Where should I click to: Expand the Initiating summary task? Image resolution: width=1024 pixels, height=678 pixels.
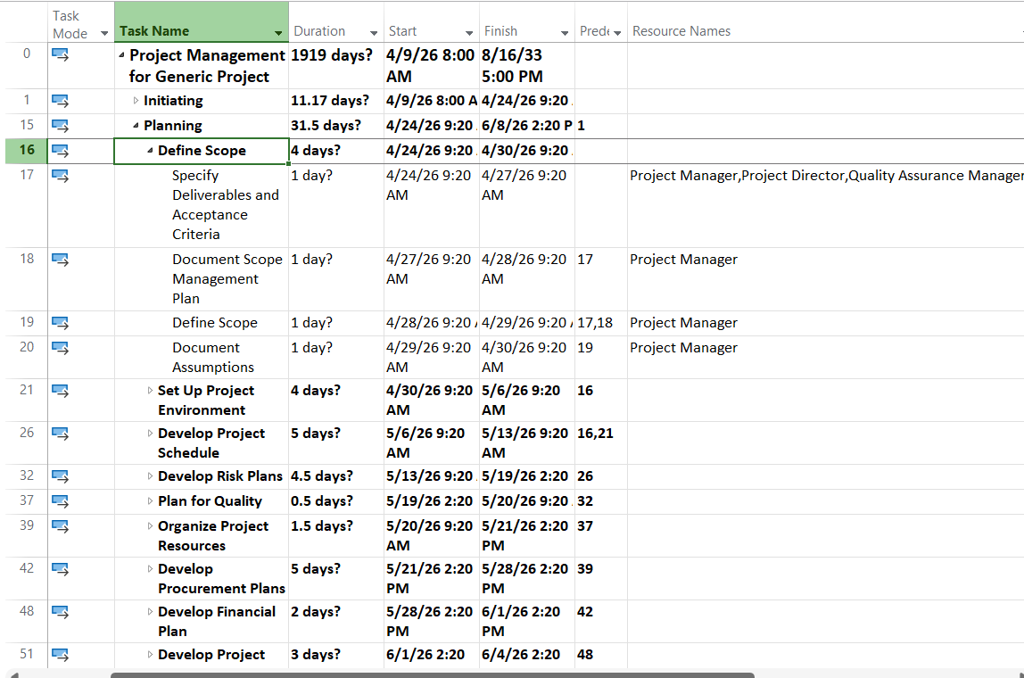(x=136, y=101)
